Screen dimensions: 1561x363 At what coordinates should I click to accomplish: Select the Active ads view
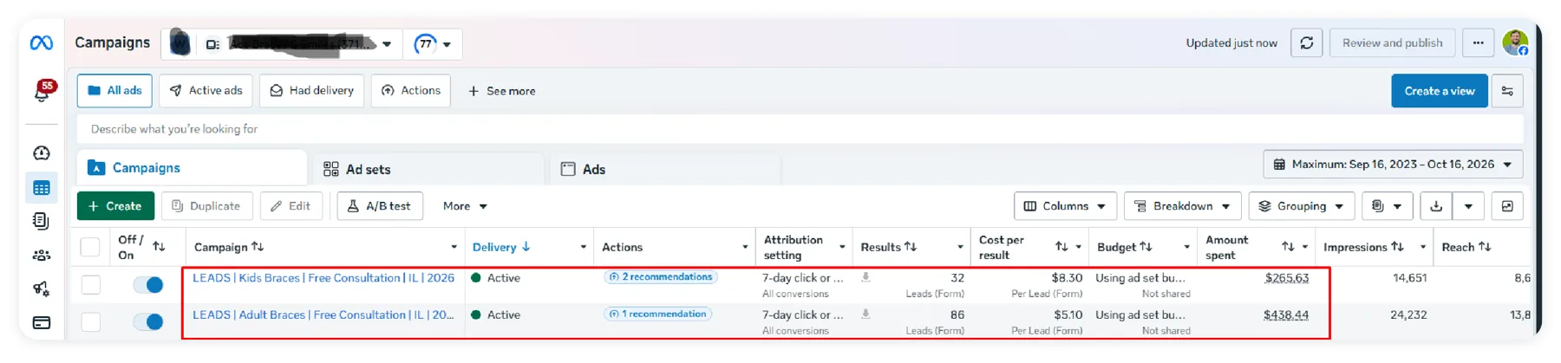pos(206,91)
